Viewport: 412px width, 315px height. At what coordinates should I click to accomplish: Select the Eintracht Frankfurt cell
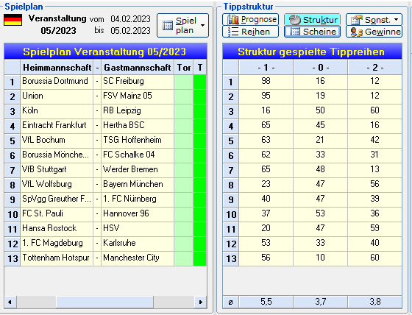pos(57,126)
